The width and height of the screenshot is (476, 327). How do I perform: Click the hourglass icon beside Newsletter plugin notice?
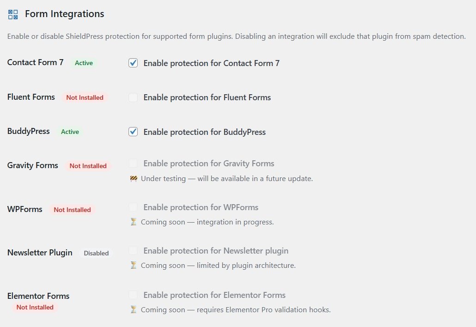pyautogui.click(x=134, y=265)
